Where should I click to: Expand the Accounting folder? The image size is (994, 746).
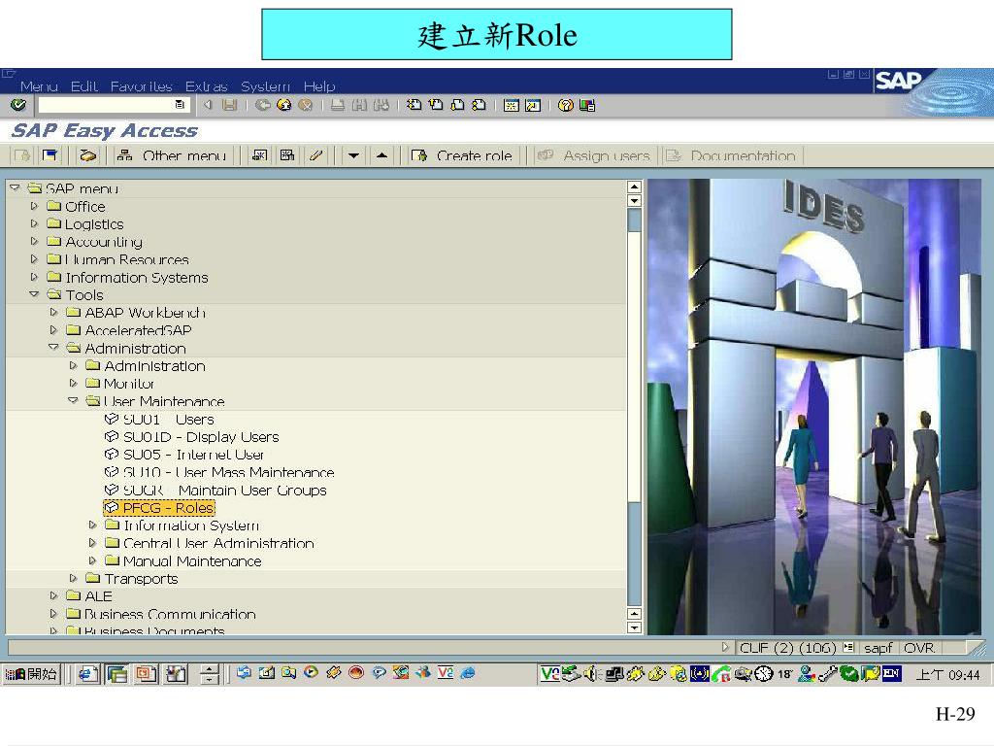coord(34,241)
